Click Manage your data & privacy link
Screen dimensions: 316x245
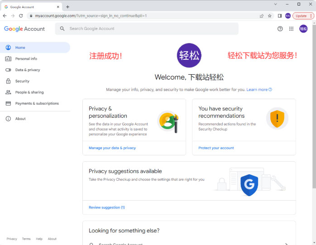112,148
